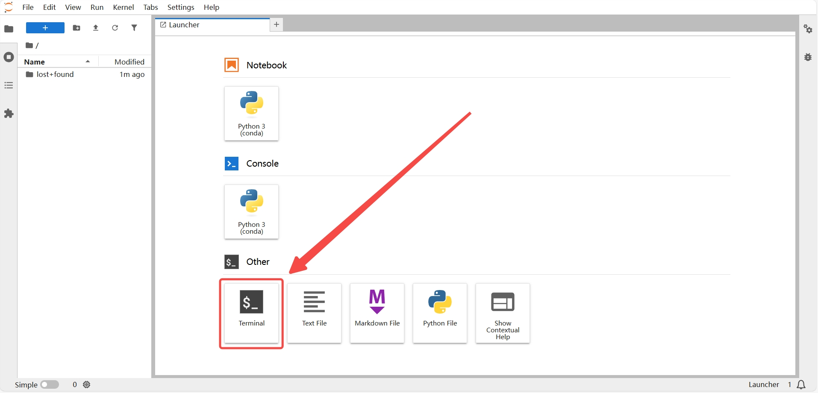The height and width of the screenshot is (393, 818).
Task: Click the '0' terminals count in status bar
Action: tap(75, 384)
